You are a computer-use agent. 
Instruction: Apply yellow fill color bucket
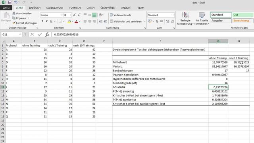[x=69, y=21]
